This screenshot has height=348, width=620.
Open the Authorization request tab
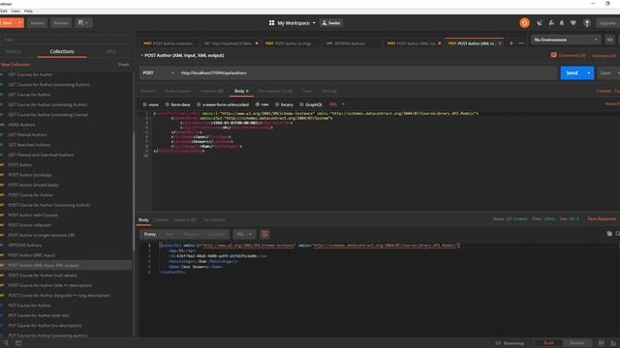tap(178, 91)
